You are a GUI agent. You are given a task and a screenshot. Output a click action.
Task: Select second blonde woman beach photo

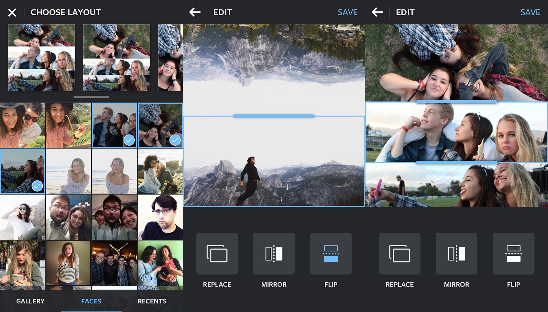coord(114,171)
